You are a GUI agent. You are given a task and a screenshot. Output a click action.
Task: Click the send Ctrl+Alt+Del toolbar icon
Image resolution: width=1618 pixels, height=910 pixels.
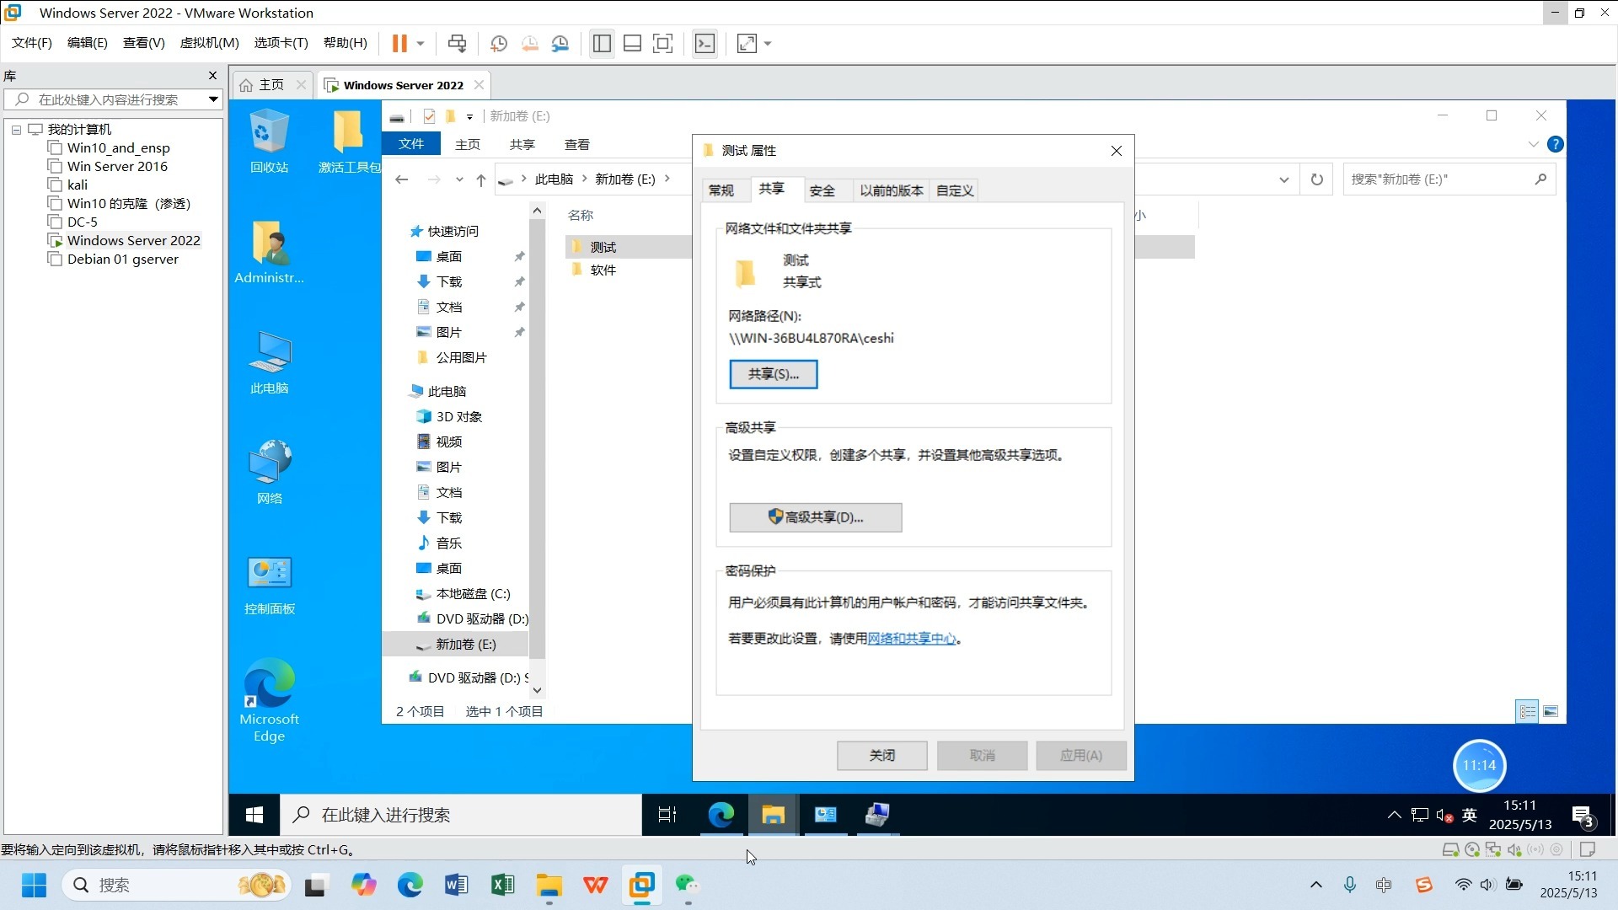pos(457,44)
